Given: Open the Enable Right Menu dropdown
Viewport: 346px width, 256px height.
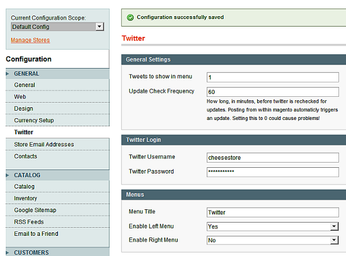Looking at the screenshot, I should [273, 240].
